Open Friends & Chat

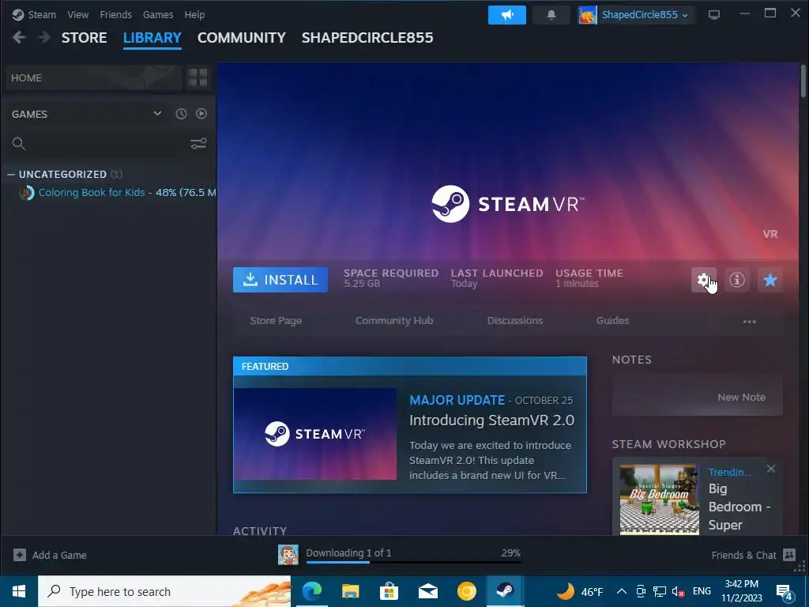pos(743,555)
